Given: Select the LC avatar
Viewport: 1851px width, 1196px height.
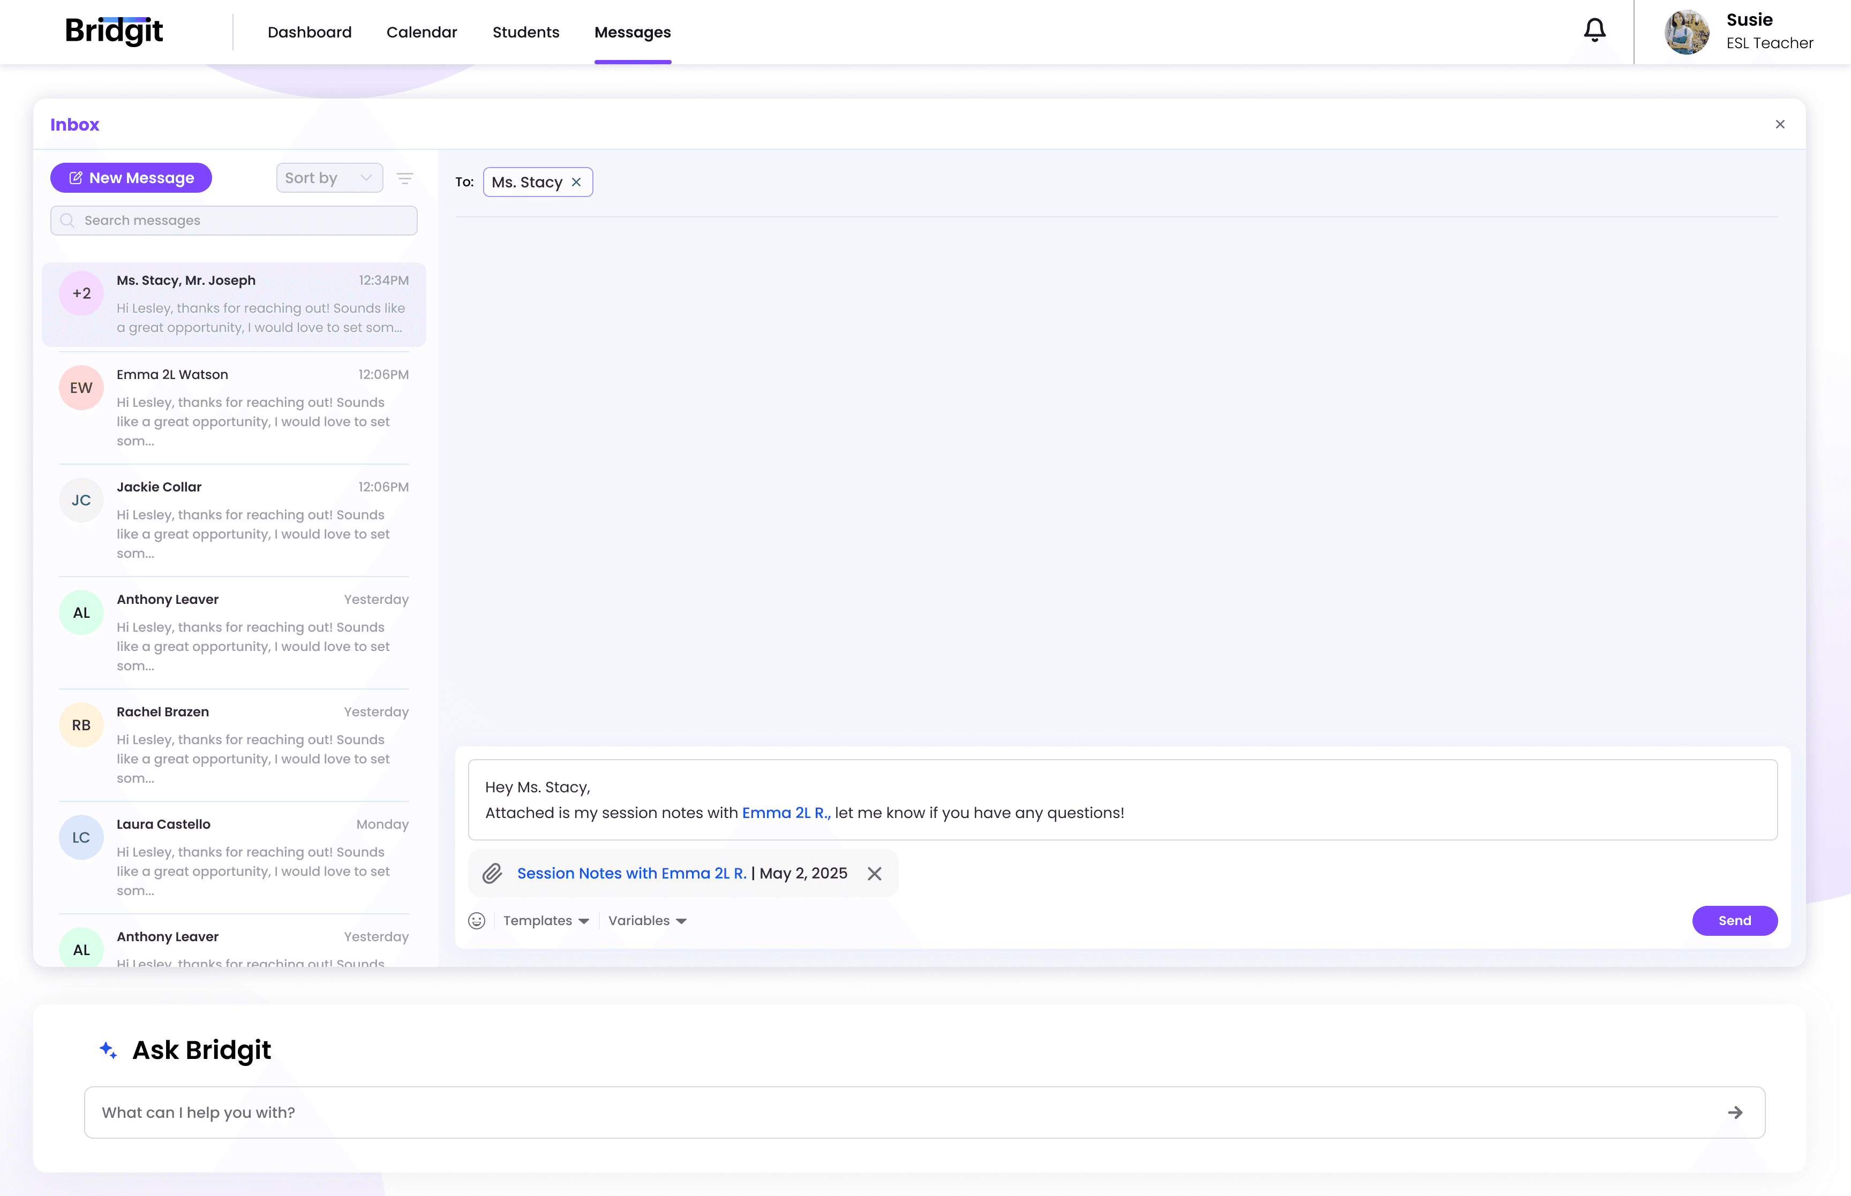Looking at the screenshot, I should pyautogui.click(x=81, y=837).
